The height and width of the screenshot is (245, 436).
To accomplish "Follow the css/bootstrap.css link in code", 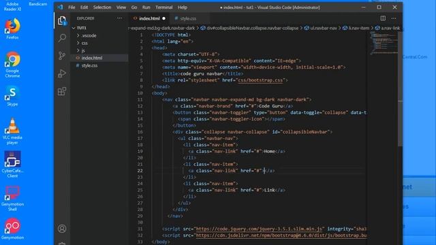I will point(260,80).
